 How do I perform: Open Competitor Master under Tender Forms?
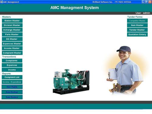pyautogui.click(x=137, y=21)
